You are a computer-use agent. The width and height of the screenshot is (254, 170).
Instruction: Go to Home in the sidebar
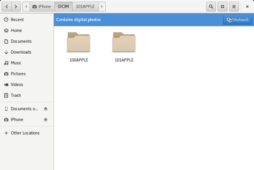click(27, 31)
